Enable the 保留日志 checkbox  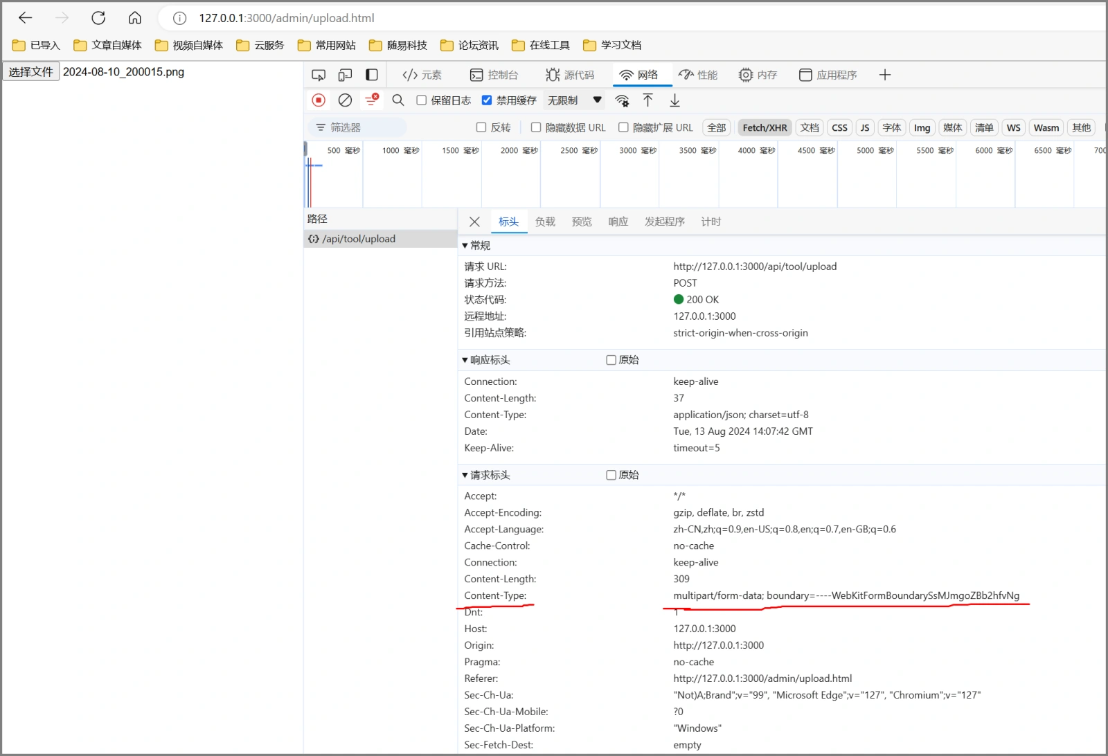pyautogui.click(x=421, y=100)
